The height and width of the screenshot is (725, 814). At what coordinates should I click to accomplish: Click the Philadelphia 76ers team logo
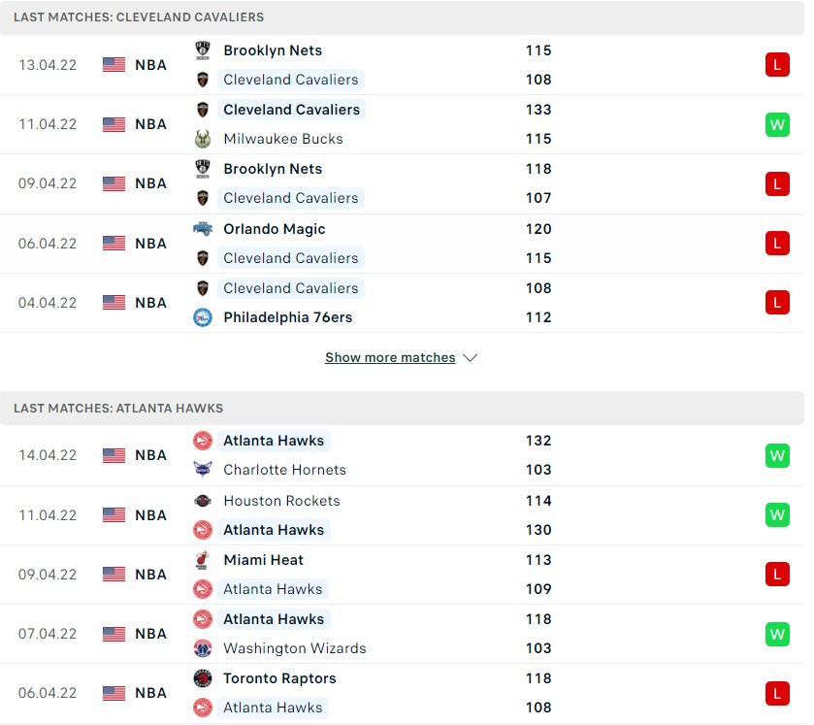pos(202,317)
